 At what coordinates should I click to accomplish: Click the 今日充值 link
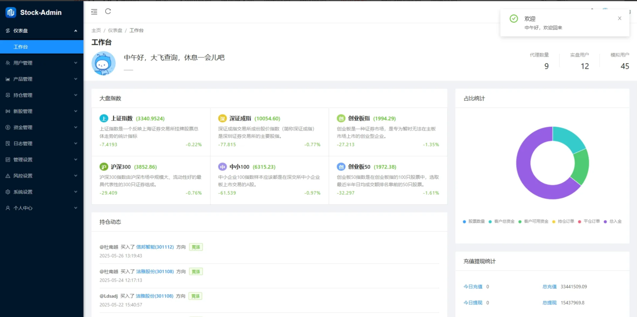tap(473, 287)
